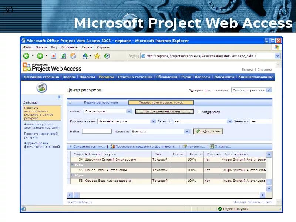296x222 pixels.
Task: Click the Открыть toolbar item
Action: tap(221, 147)
